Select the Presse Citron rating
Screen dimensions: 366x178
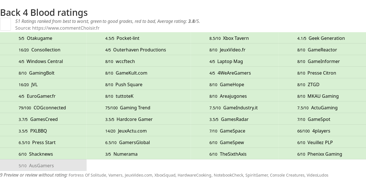tap(322, 73)
